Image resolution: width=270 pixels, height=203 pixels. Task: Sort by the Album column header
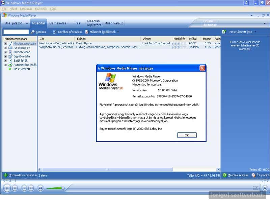point(156,39)
